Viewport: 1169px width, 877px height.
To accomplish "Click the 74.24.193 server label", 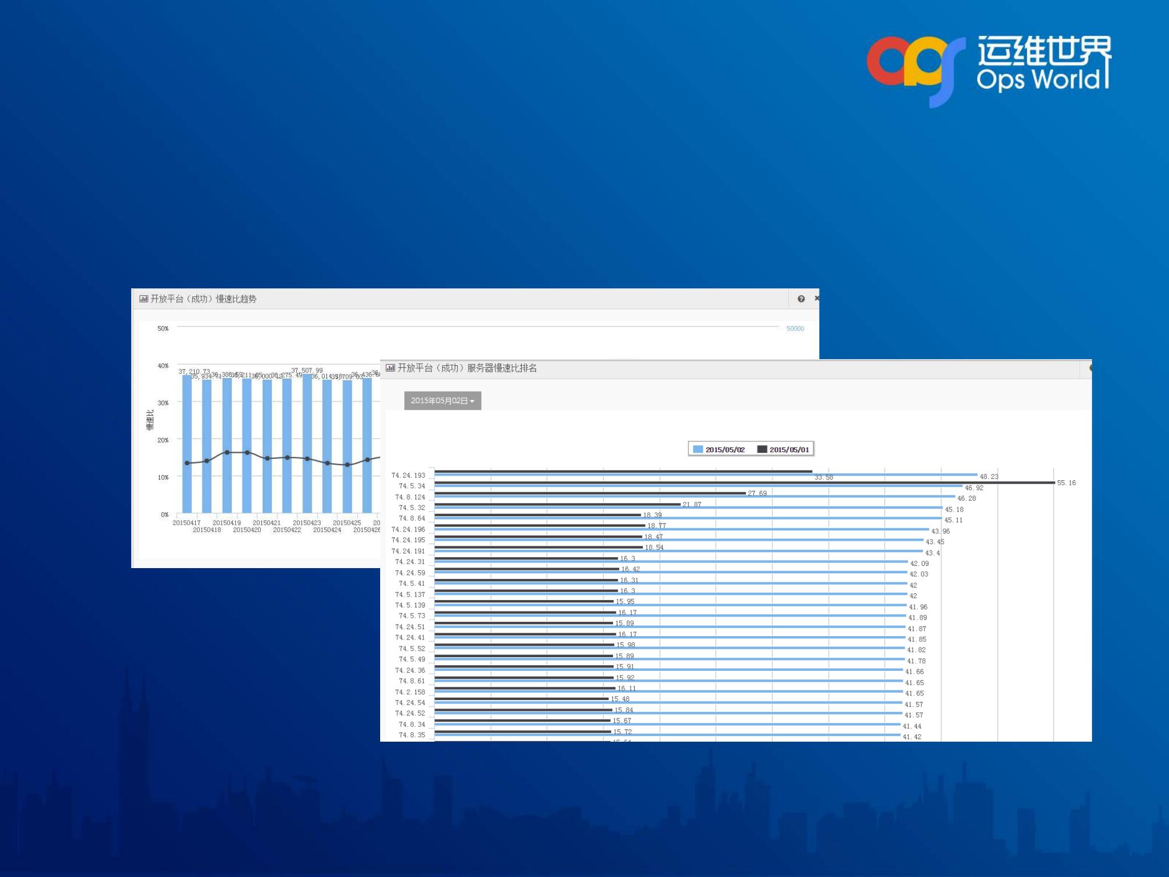I will (x=408, y=476).
